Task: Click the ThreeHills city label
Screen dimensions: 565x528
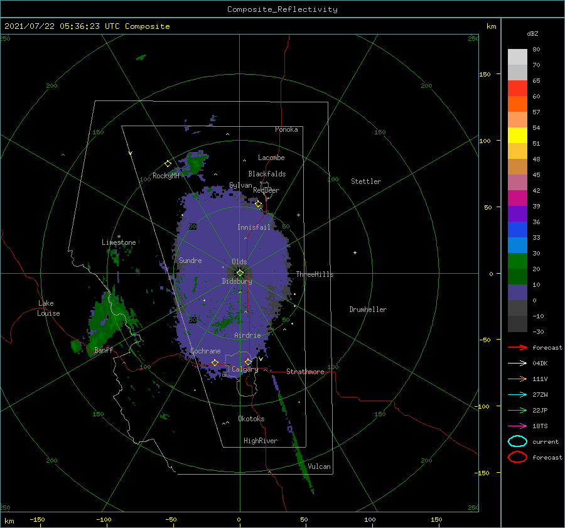Action: tap(315, 274)
